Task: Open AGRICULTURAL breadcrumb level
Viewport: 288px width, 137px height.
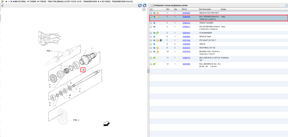Action: [19, 1]
